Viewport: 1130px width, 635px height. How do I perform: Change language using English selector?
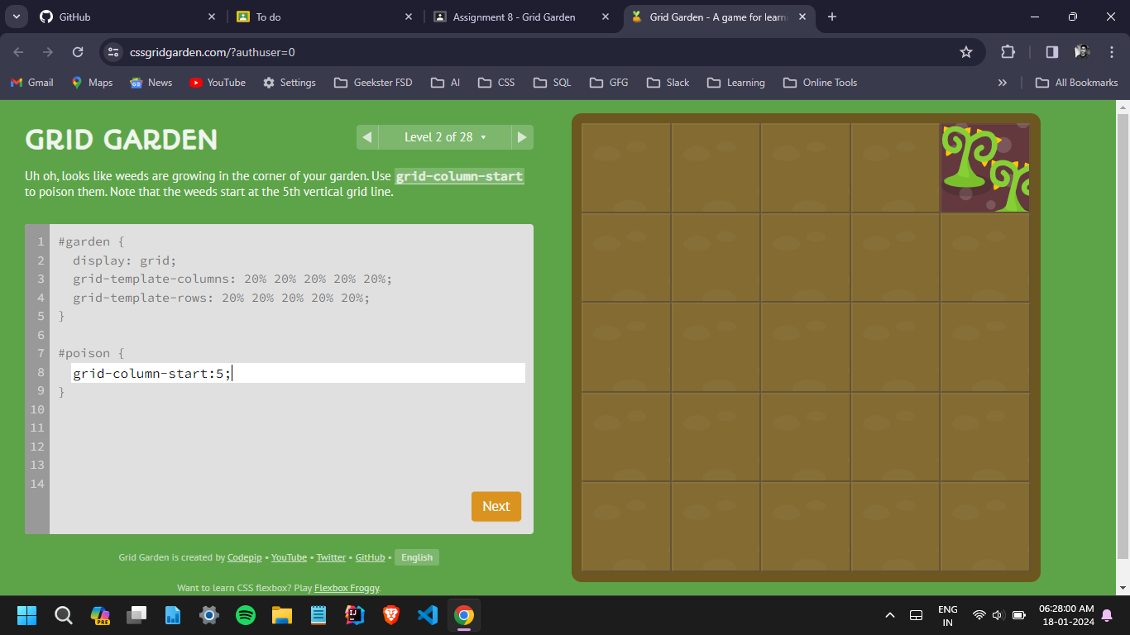(x=416, y=557)
